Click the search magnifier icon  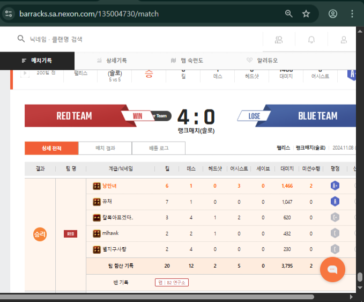tap(21, 39)
